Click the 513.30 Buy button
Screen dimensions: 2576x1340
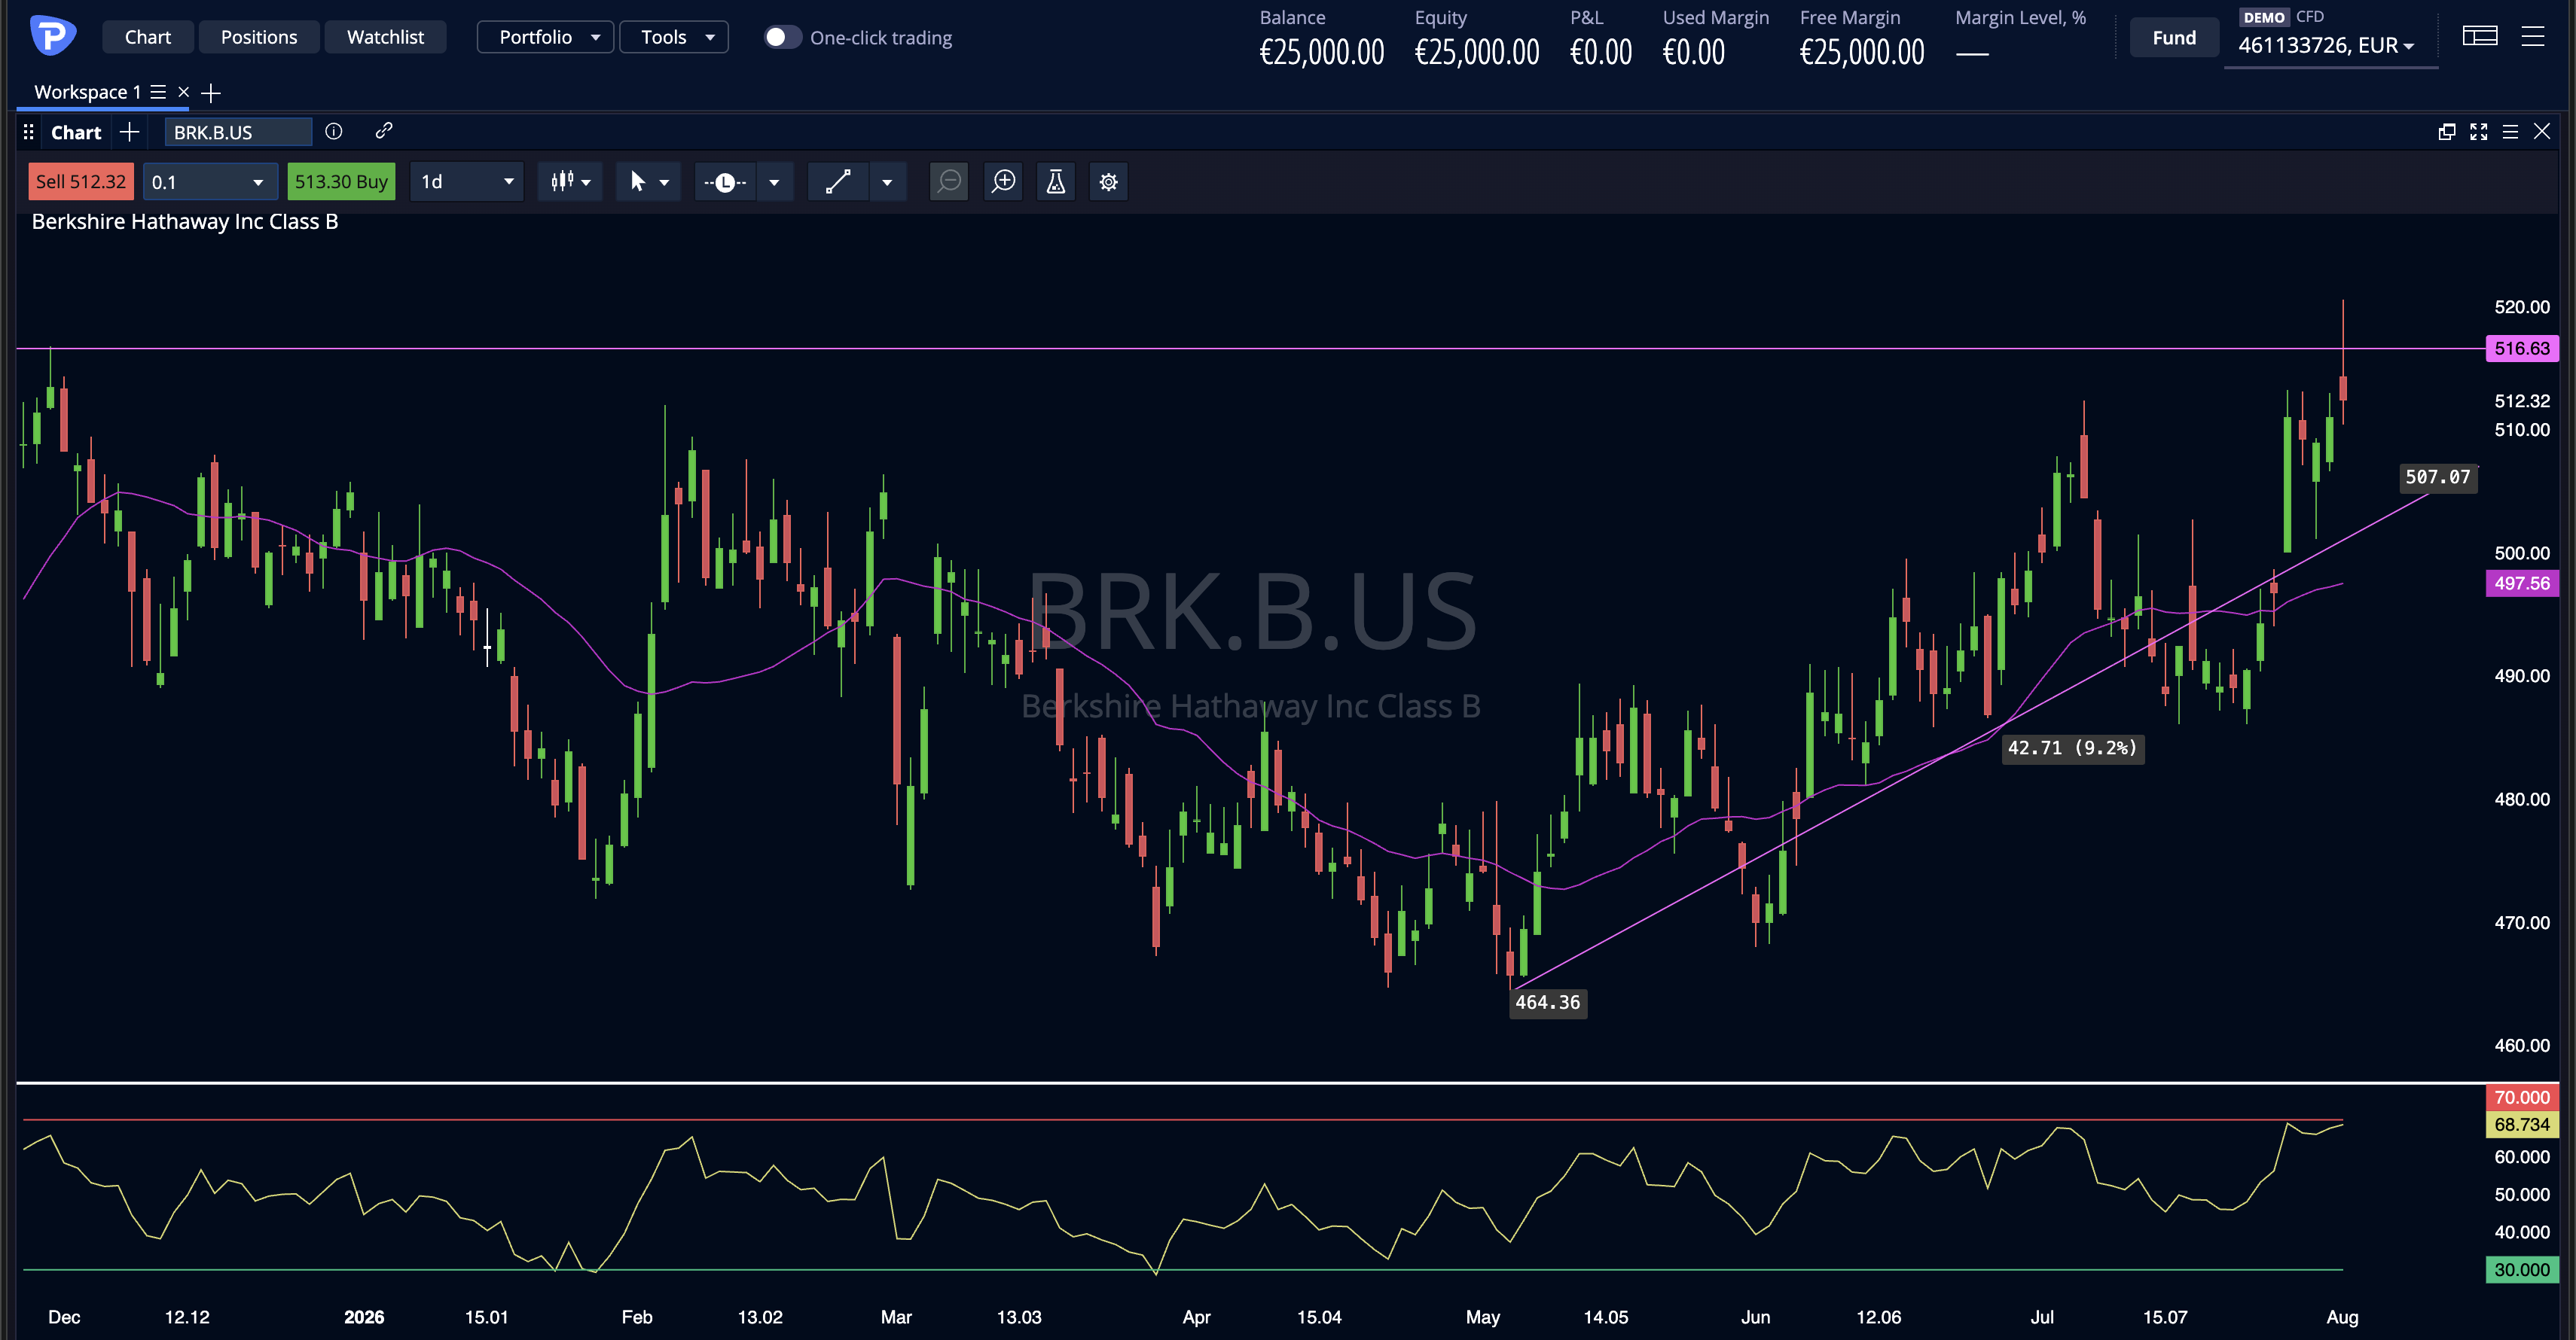point(341,182)
